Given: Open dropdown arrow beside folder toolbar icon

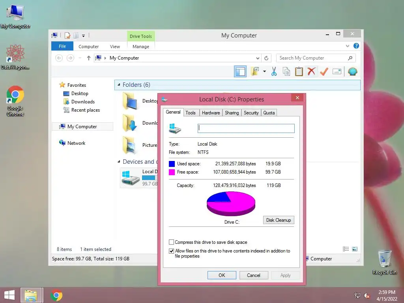Looking at the screenshot, I should [x=264, y=71].
